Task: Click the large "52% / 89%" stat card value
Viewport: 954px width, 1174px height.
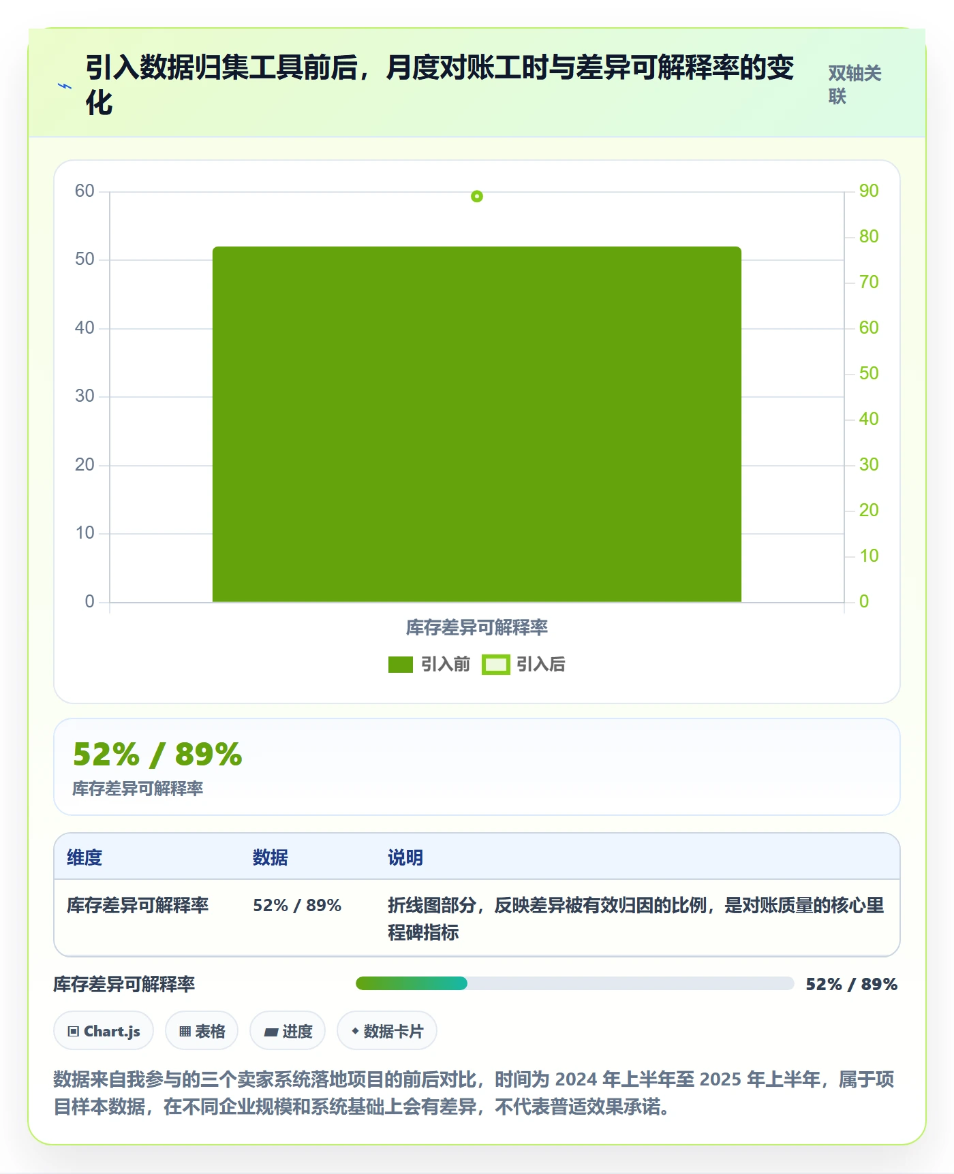Action: coord(157,755)
